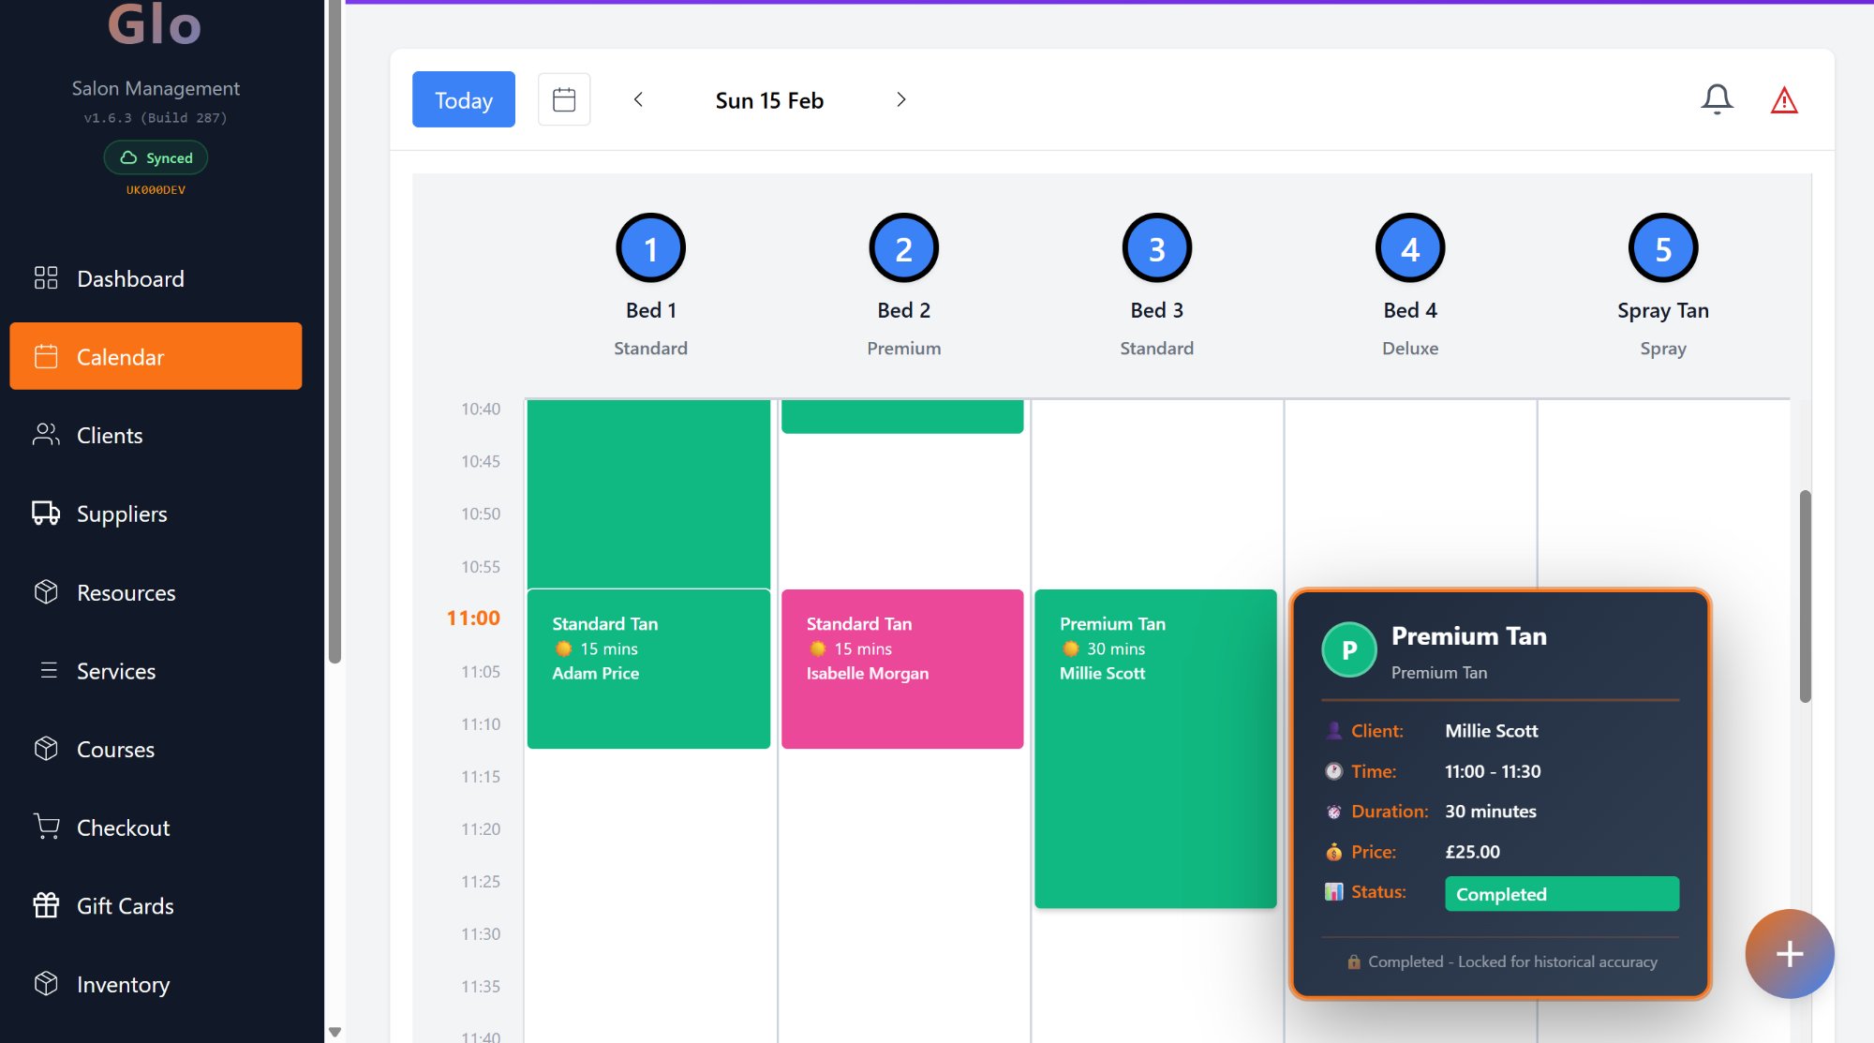Screen dimensions: 1874x1043
Task: Click the Synced cloud status badge
Action: 156,157
